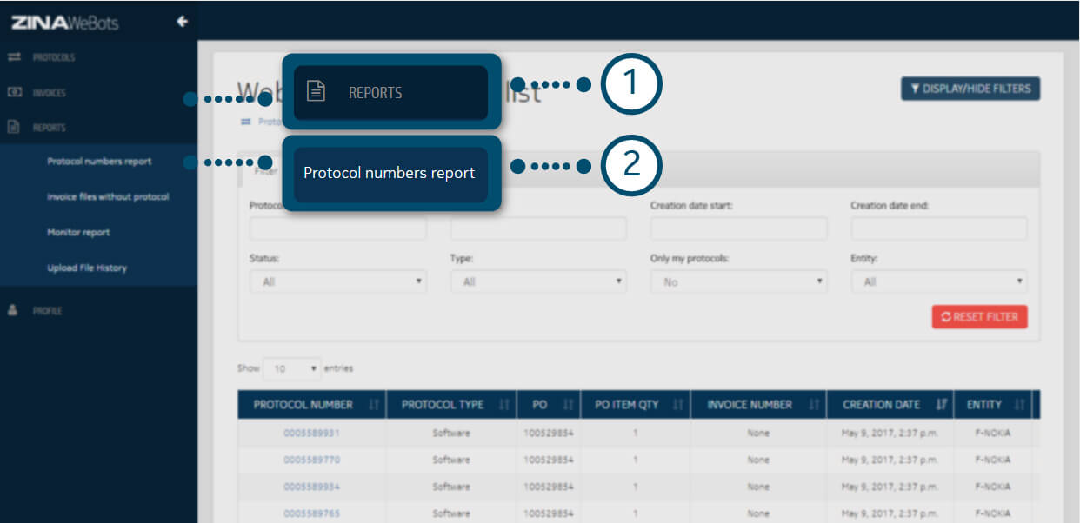Click the Profile user icon in sidebar

click(14, 310)
